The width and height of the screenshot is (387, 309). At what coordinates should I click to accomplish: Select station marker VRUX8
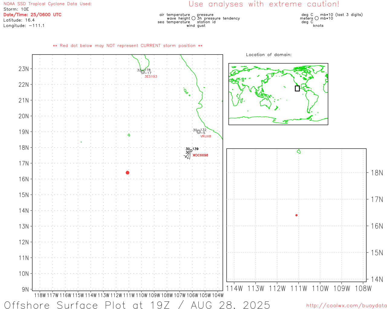pos(199,132)
